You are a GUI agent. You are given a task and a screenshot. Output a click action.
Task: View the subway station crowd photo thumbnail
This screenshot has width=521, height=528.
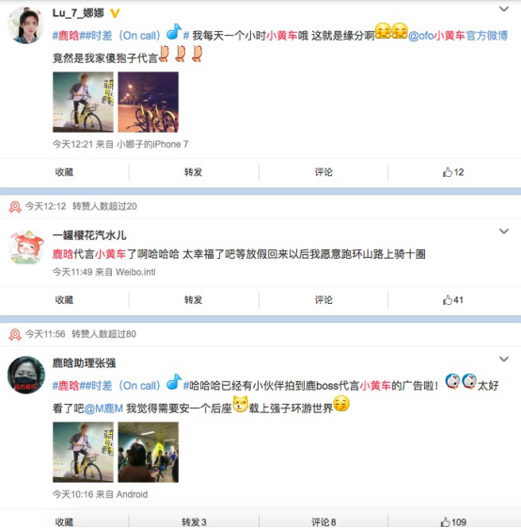coord(148,452)
